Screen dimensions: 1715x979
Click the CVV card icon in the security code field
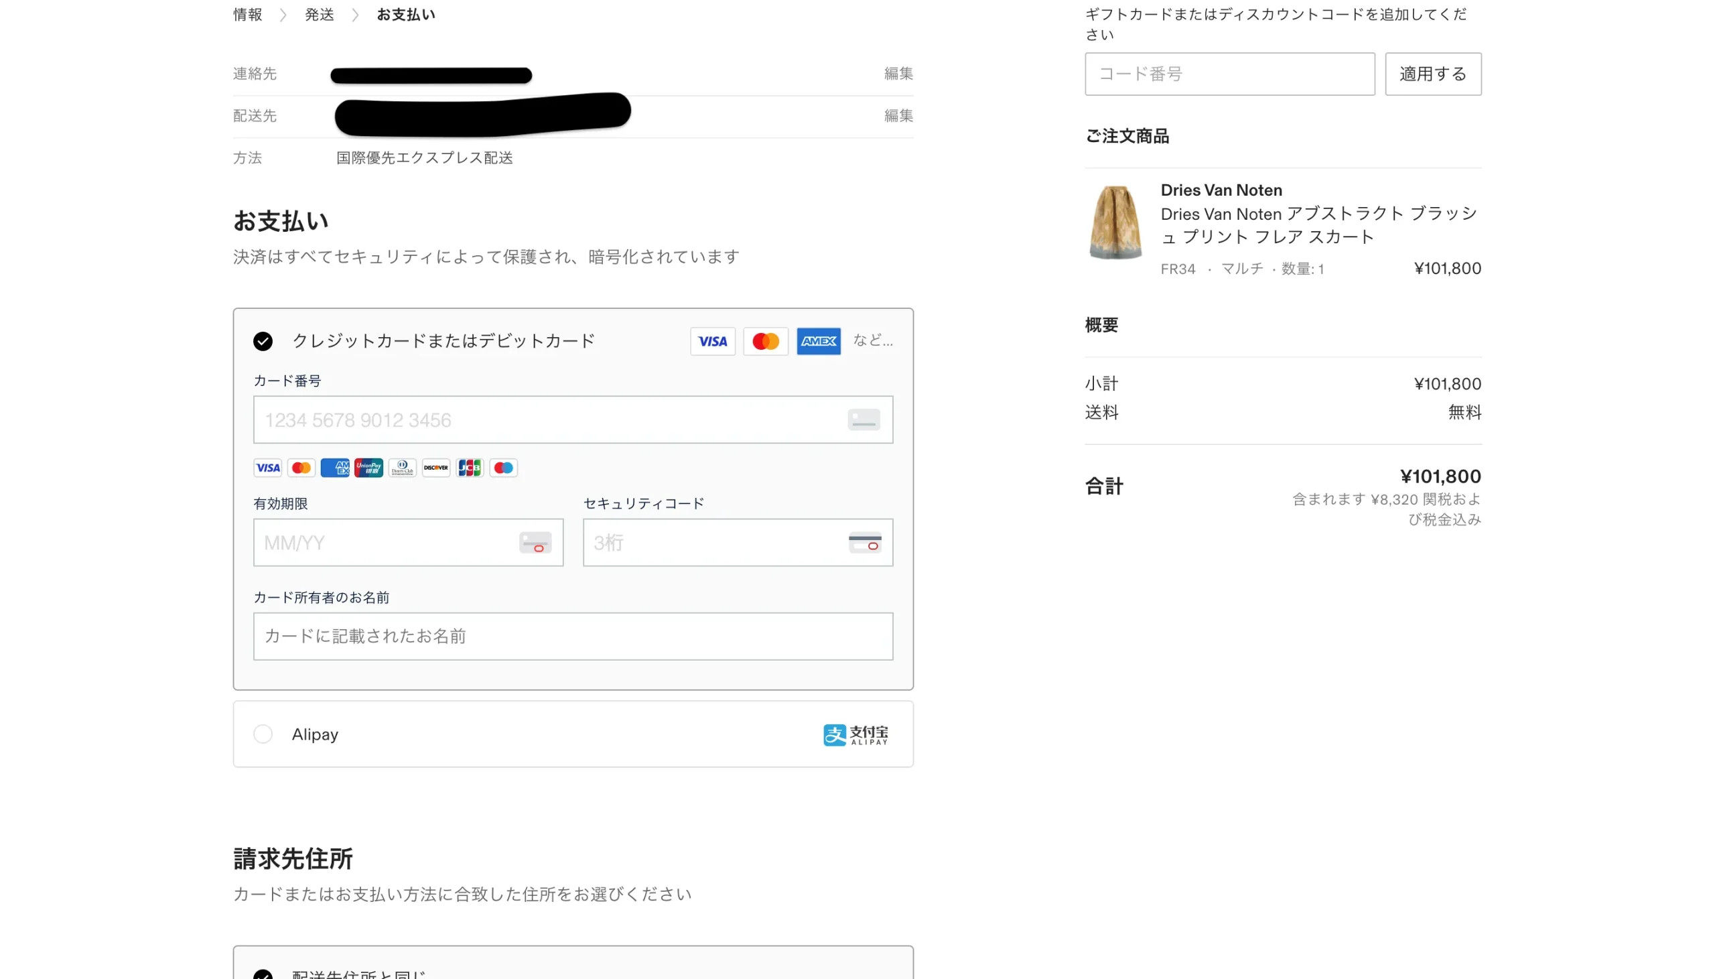pyautogui.click(x=864, y=543)
